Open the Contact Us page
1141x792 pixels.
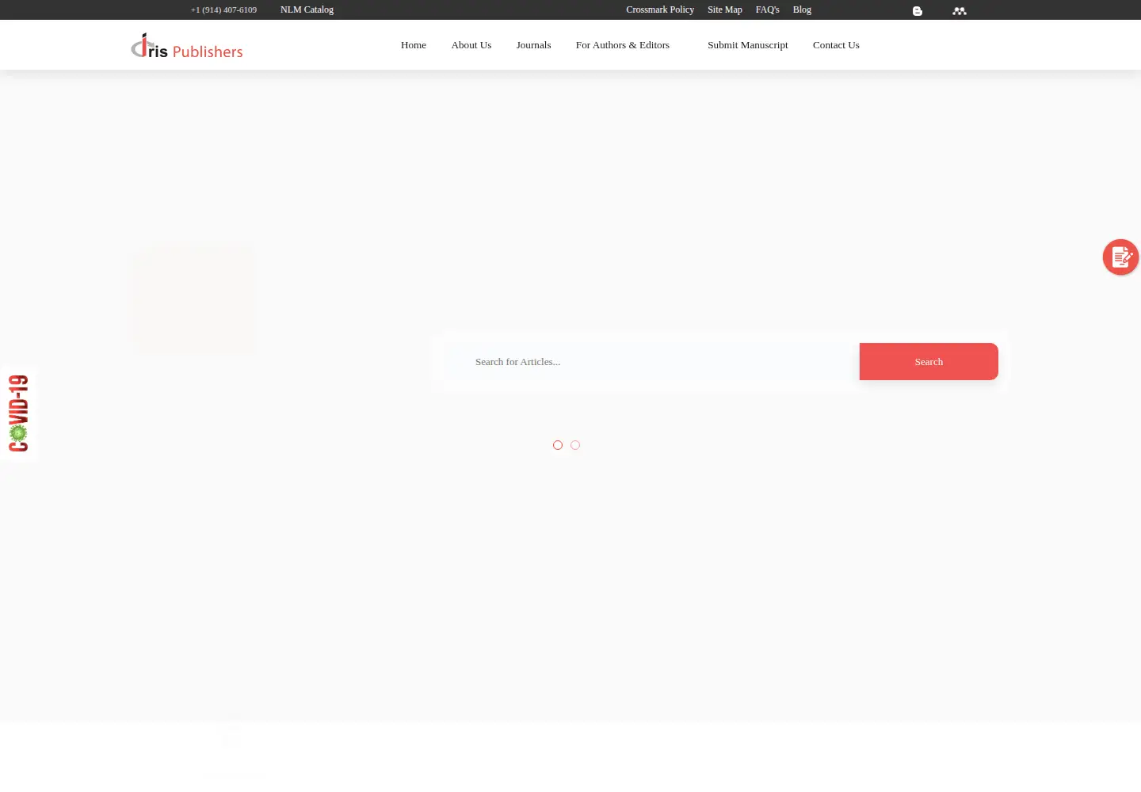coord(836,45)
